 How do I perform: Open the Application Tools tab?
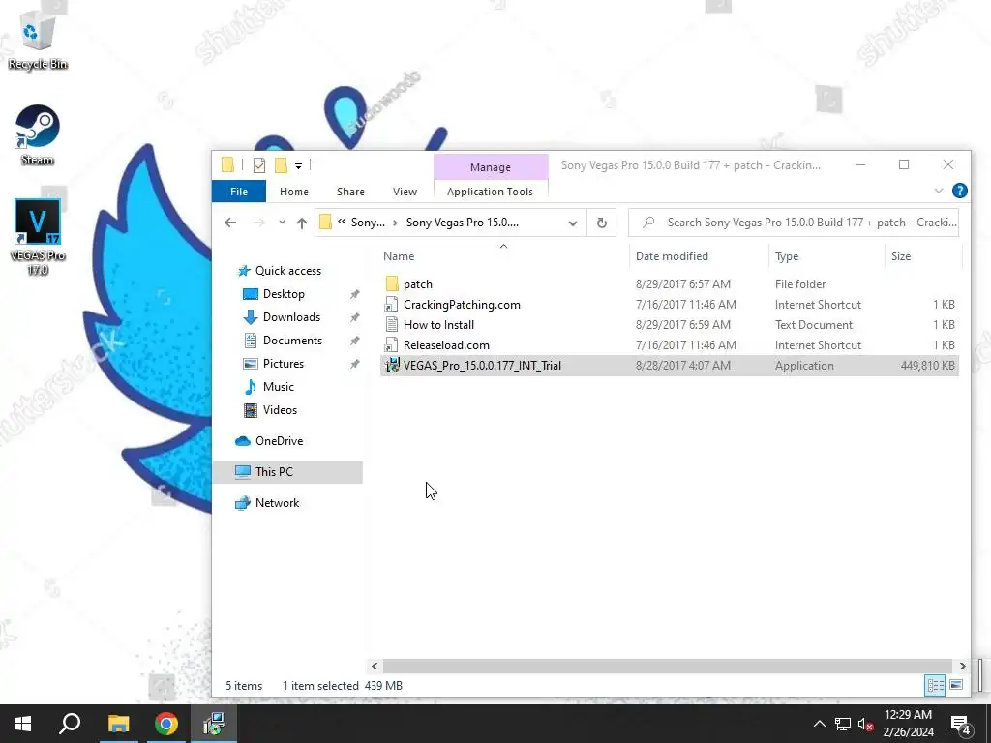click(x=490, y=192)
